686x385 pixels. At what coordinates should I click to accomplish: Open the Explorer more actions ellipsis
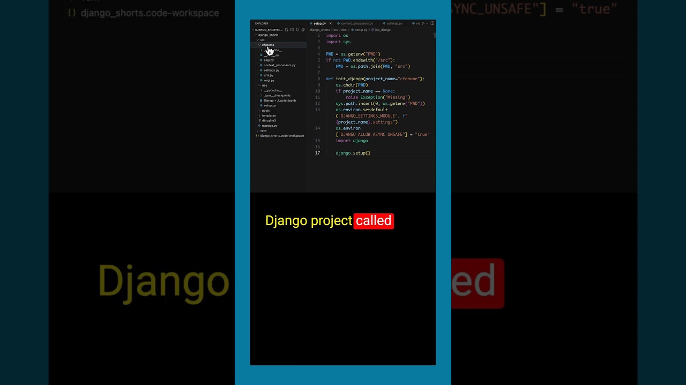(x=301, y=24)
